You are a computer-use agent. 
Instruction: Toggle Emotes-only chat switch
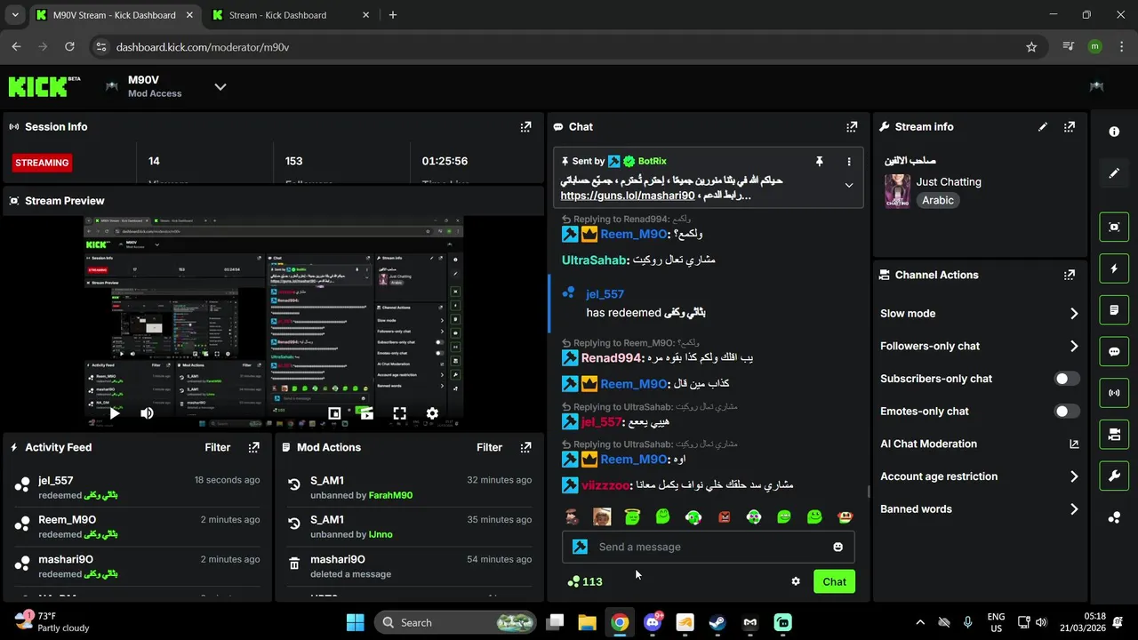1067,412
